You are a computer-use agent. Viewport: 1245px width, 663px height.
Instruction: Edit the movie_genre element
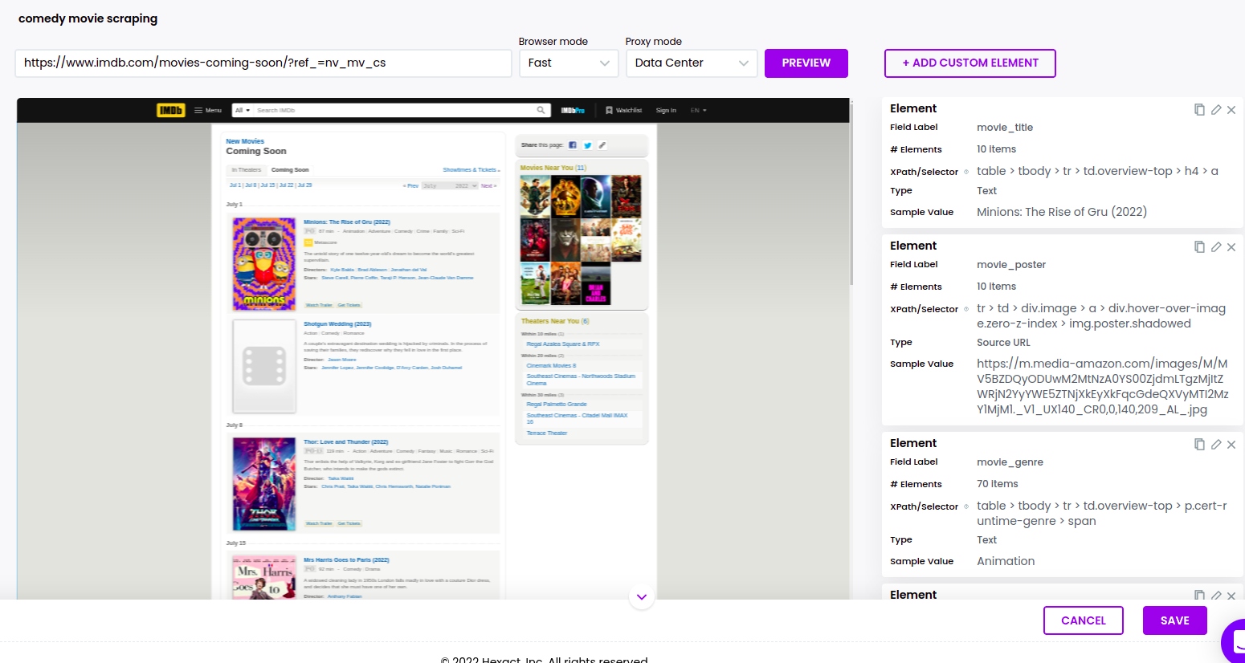[1216, 445]
